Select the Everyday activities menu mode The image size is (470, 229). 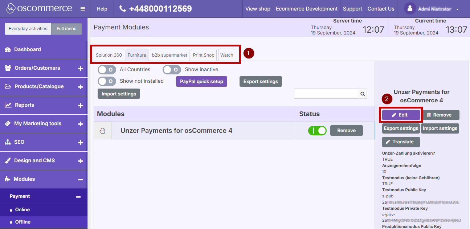pos(28,29)
